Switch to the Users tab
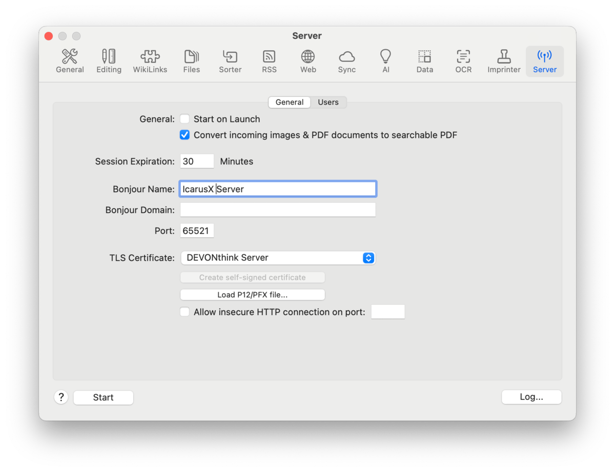The height and width of the screenshot is (472, 615). tap(328, 102)
